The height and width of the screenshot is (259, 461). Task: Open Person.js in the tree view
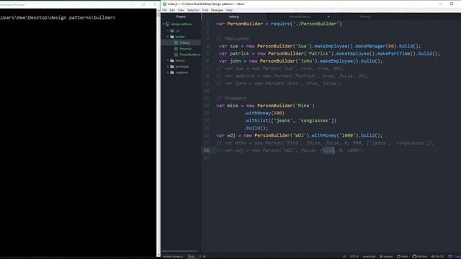186,49
